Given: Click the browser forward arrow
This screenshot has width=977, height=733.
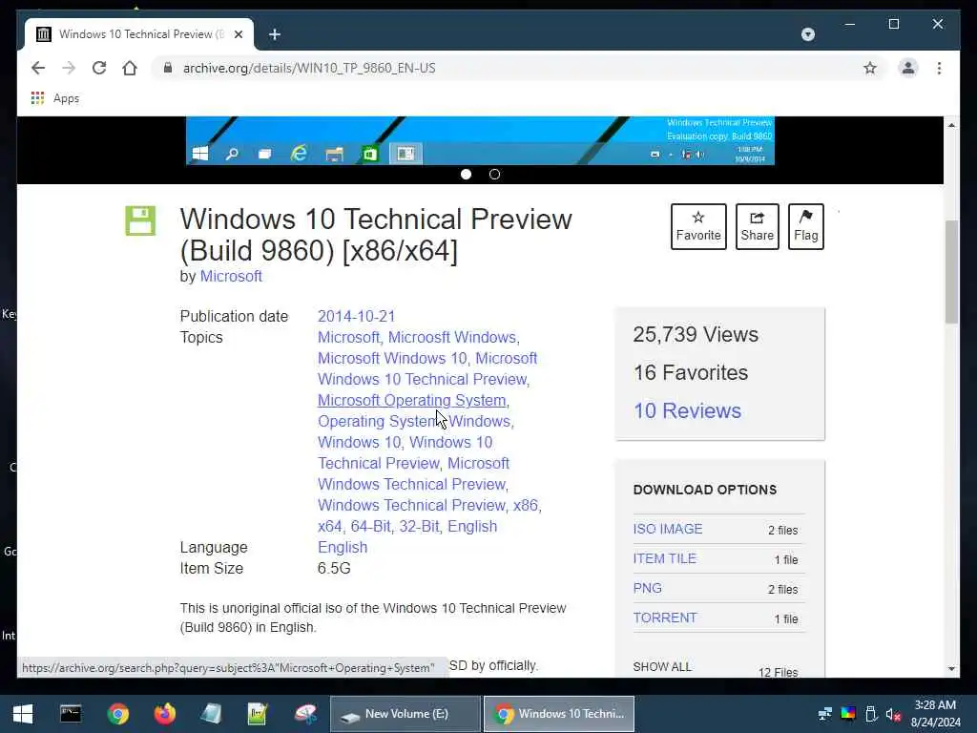Looking at the screenshot, I should point(69,68).
